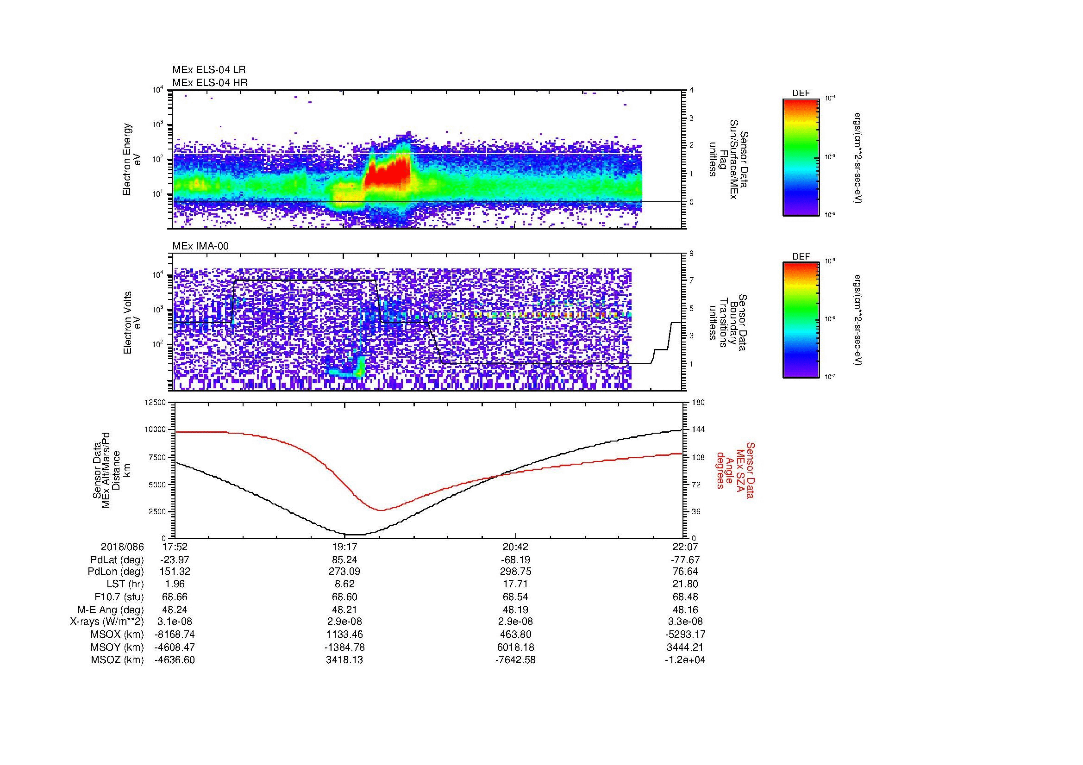Click the lowest point of black altitude curve
The height and width of the screenshot is (765, 1083).
(355, 535)
